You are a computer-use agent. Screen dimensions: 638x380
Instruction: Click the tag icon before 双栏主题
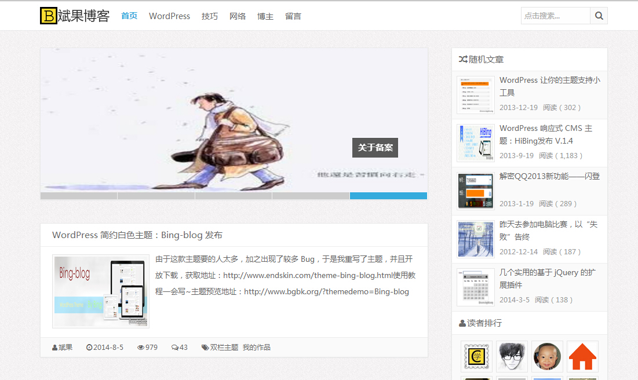click(205, 348)
